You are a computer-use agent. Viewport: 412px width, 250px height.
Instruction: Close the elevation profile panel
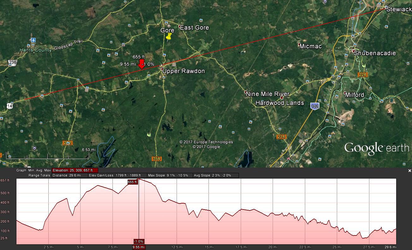click(409, 171)
